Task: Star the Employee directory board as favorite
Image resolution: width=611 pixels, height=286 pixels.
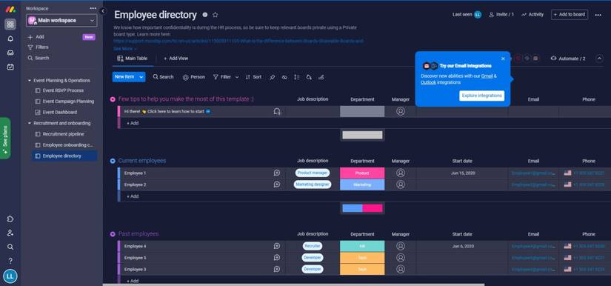Action: (215, 15)
